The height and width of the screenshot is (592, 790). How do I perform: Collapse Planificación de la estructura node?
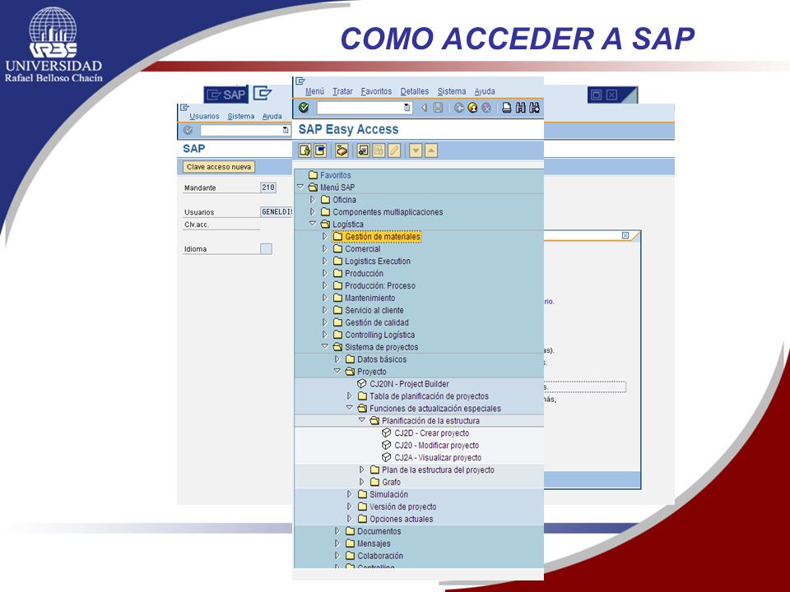[362, 420]
